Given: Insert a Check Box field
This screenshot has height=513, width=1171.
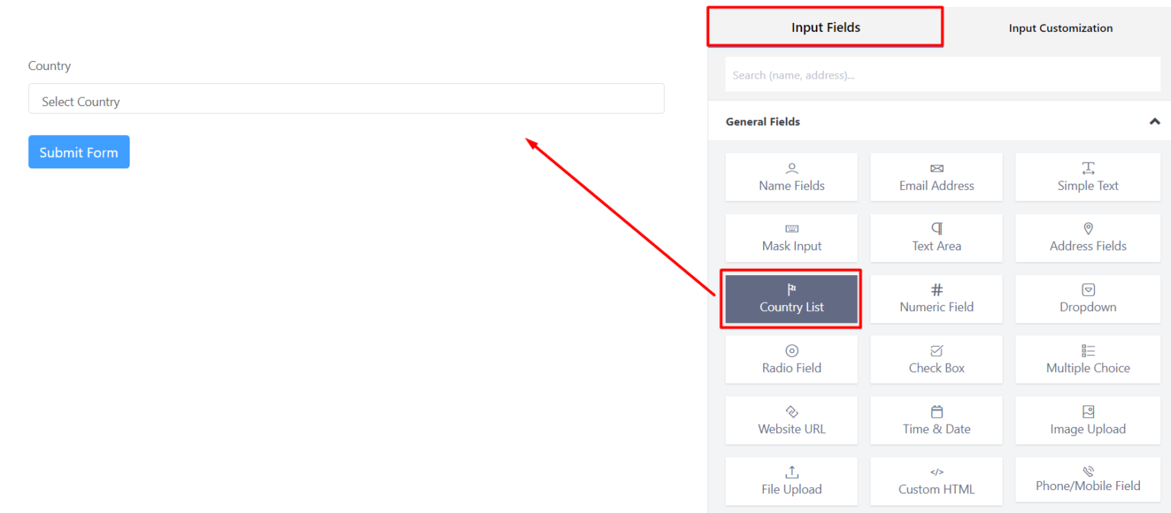Looking at the screenshot, I should (x=936, y=359).
